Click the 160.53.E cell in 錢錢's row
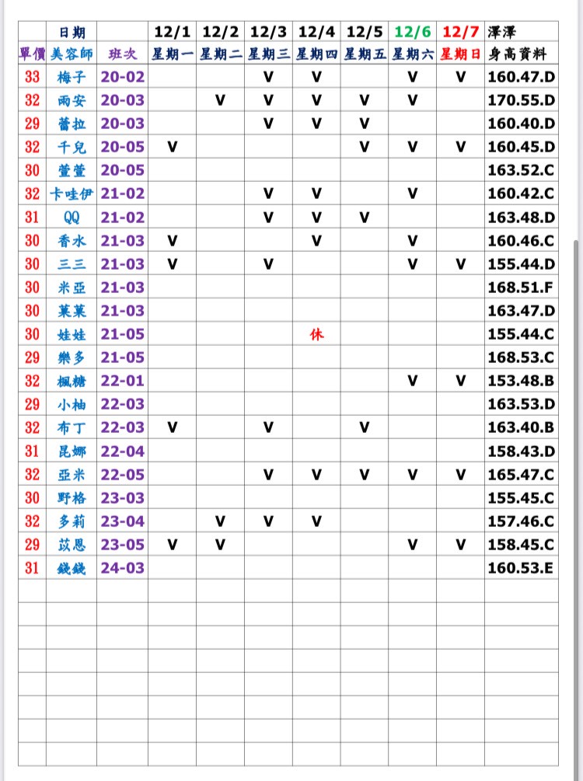Viewport: 583px width, 781px height. click(520, 568)
